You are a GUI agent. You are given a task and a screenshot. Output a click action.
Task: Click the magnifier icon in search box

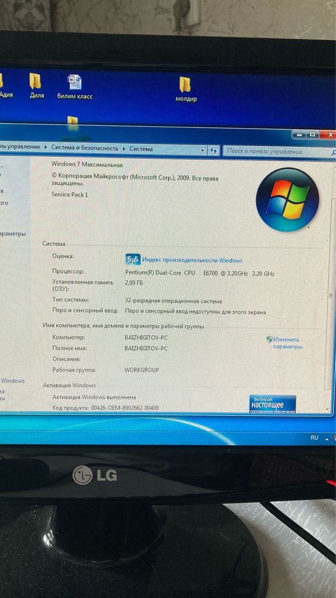click(334, 152)
